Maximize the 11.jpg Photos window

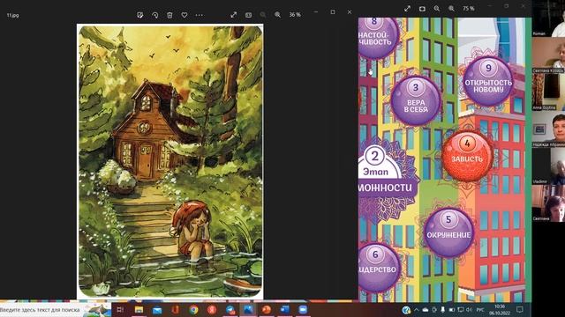tap(333, 11)
